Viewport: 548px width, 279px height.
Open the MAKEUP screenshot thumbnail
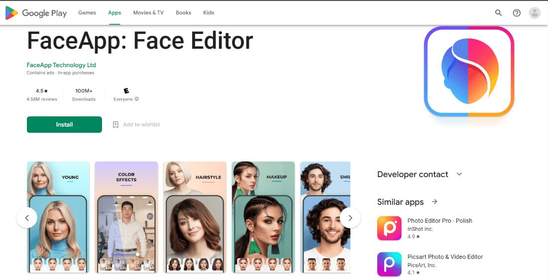click(263, 217)
